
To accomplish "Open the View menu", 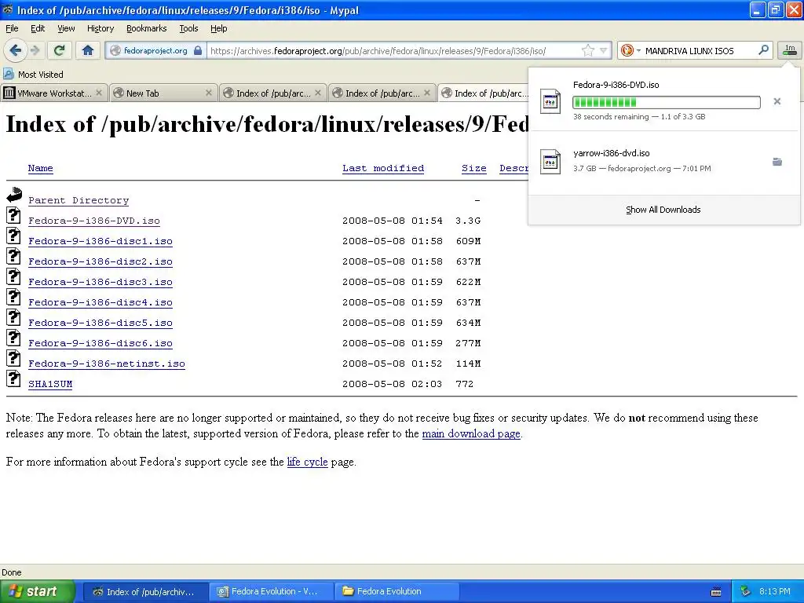I will (x=66, y=28).
